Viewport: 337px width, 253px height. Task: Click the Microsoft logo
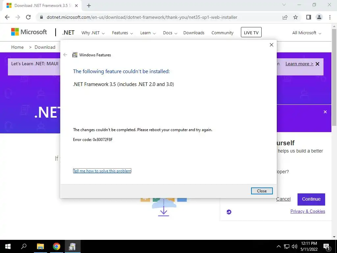coord(29,32)
